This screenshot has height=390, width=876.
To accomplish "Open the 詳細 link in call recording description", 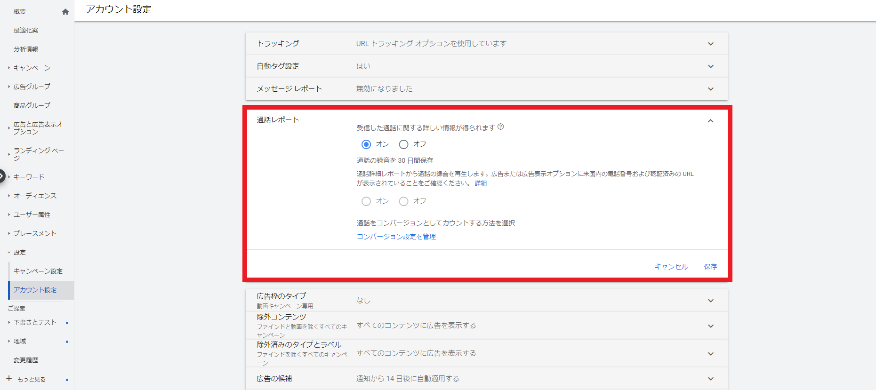I will [x=481, y=183].
